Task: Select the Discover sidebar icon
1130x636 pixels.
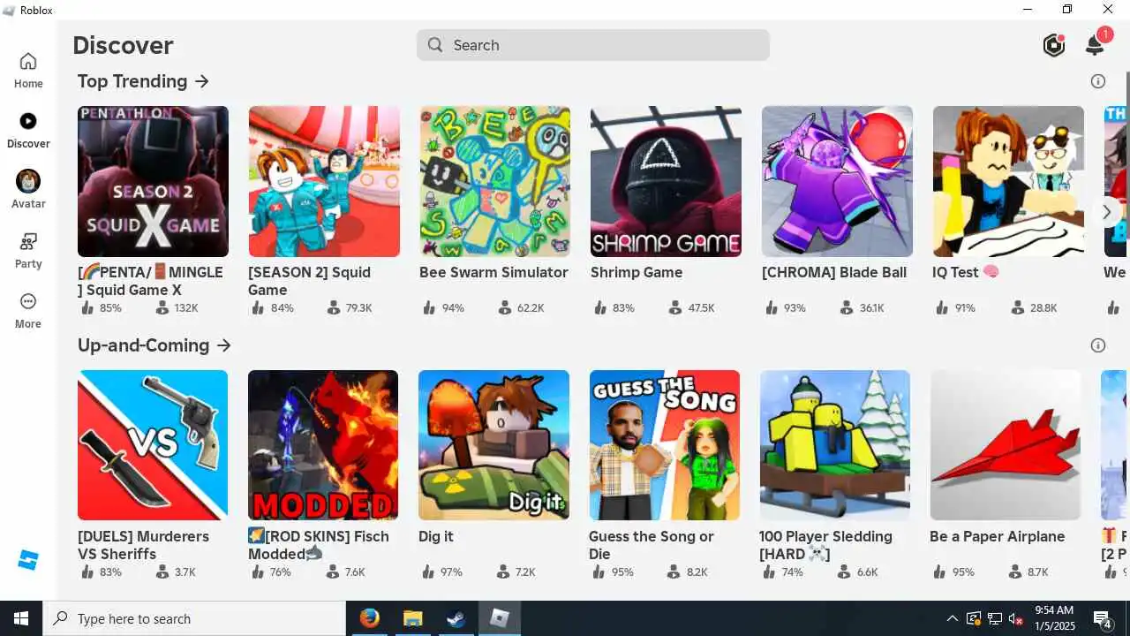Action: (28, 121)
